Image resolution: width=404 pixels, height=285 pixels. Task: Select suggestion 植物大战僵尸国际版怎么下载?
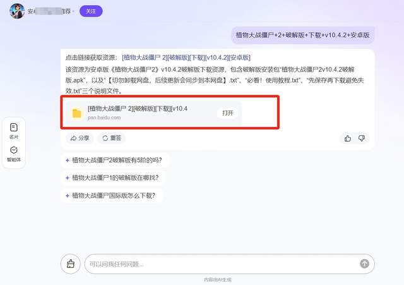(x=111, y=195)
